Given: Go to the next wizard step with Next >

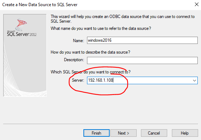Looking at the screenshot, I should point(123,133).
